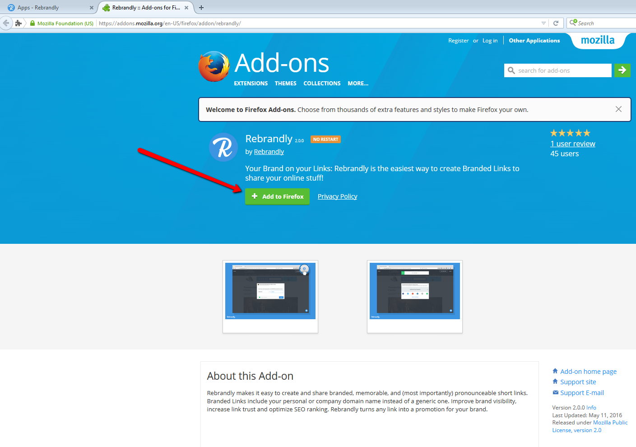Close the Apps - Rebrandly tab

point(92,8)
